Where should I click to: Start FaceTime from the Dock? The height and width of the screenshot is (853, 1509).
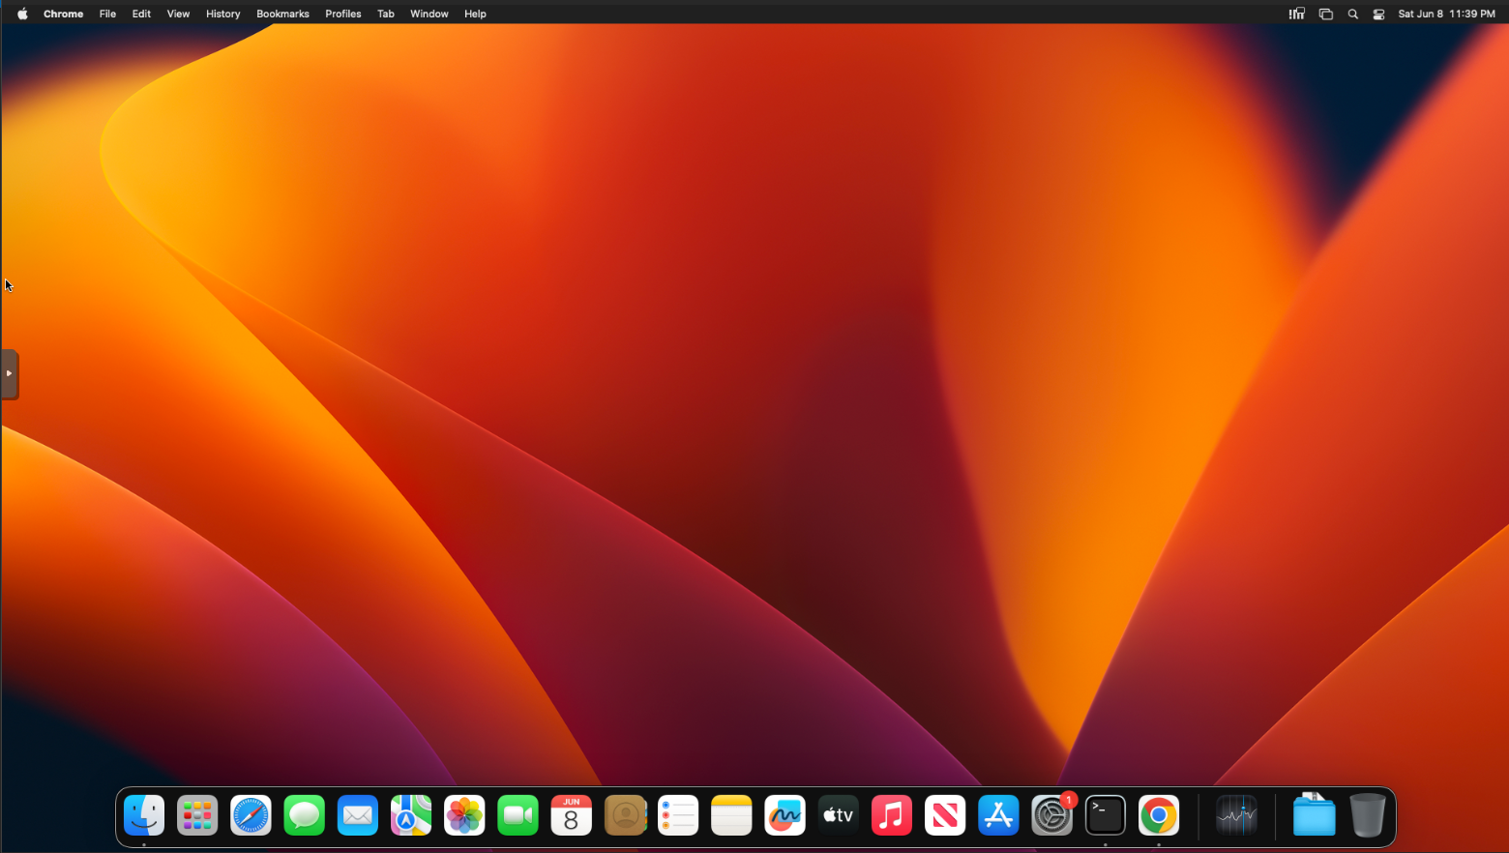click(x=518, y=815)
